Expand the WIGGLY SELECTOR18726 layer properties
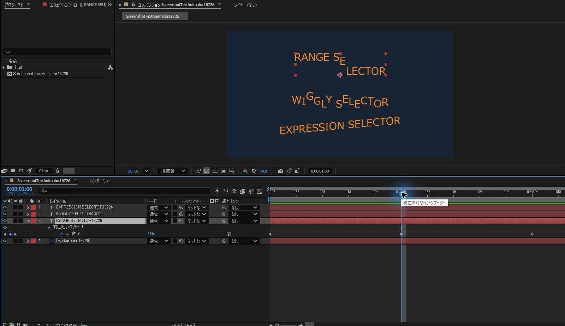This screenshot has height=326, width=565. coord(28,214)
